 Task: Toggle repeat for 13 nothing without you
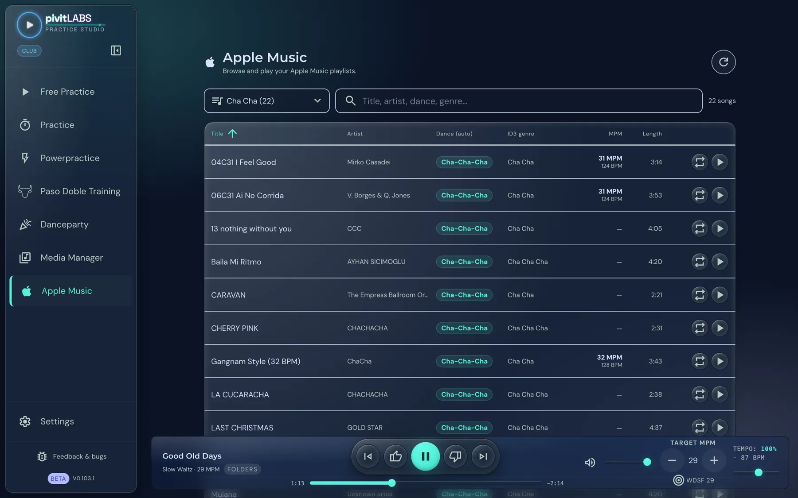(699, 228)
